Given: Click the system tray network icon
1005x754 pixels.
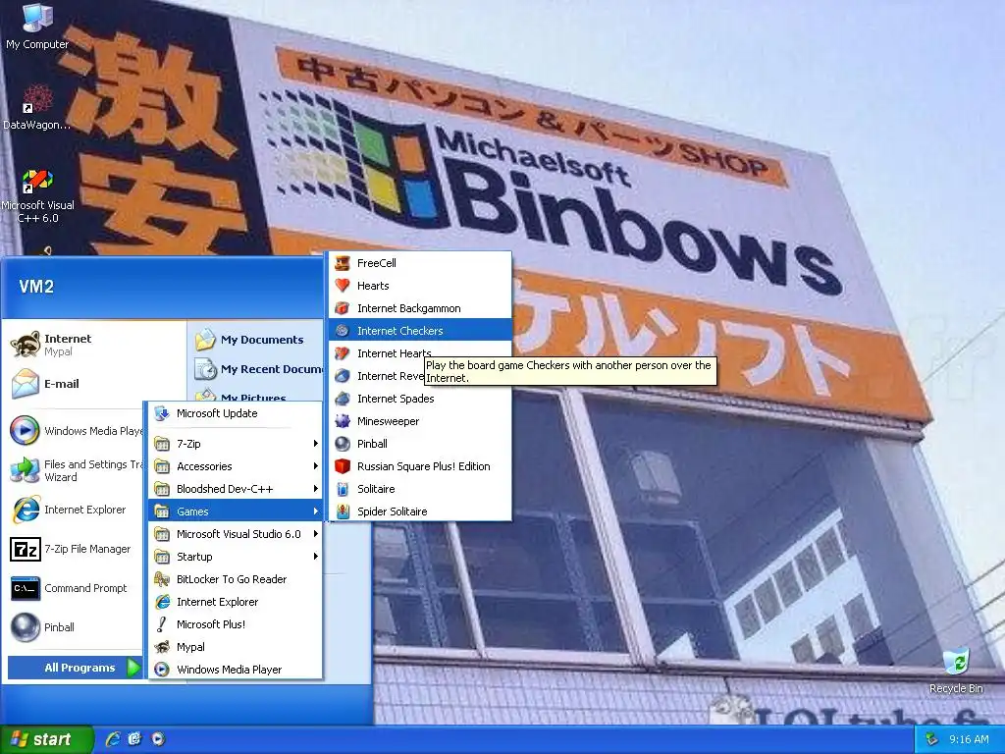Looking at the screenshot, I should tap(932, 739).
